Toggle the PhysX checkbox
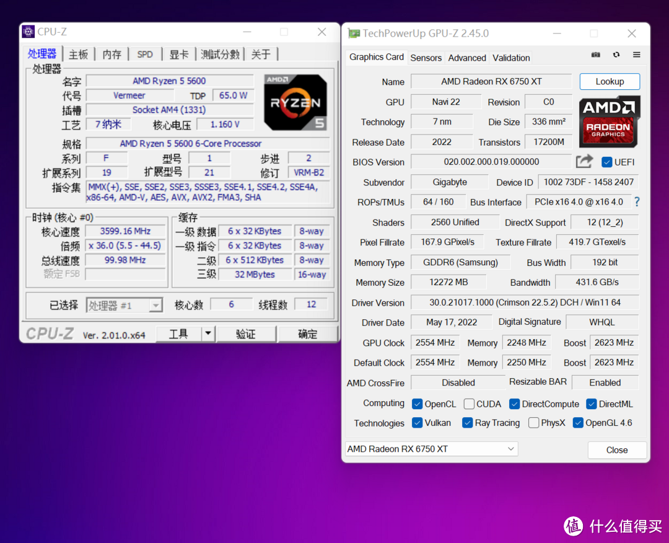Image resolution: width=669 pixels, height=543 pixels. click(x=533, y=423)
